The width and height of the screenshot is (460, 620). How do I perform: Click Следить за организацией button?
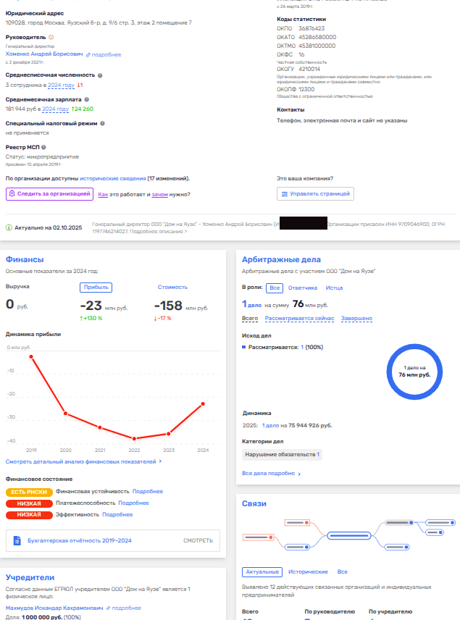point(50,194)
